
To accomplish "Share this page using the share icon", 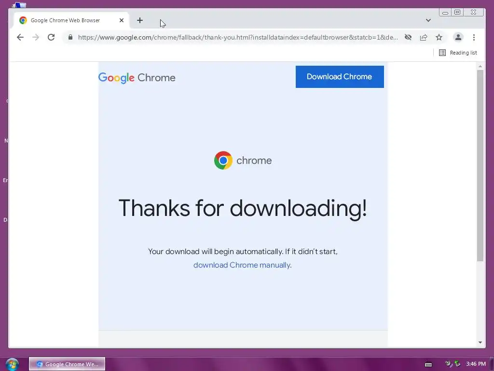I will pos(424,37).
